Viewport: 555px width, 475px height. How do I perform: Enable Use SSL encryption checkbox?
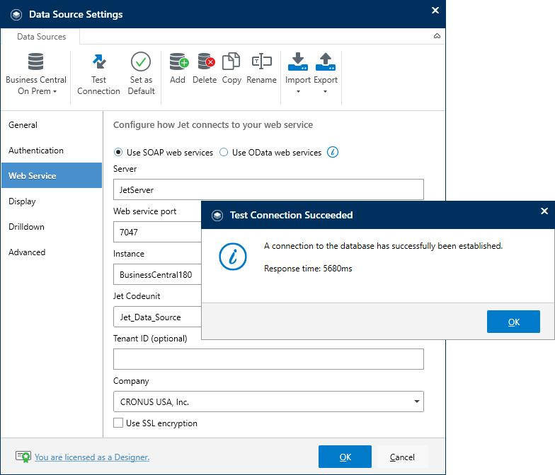click(x=118, y=423)
